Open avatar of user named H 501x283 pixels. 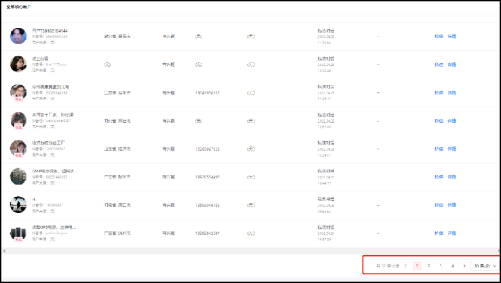[x=18, y=204]
